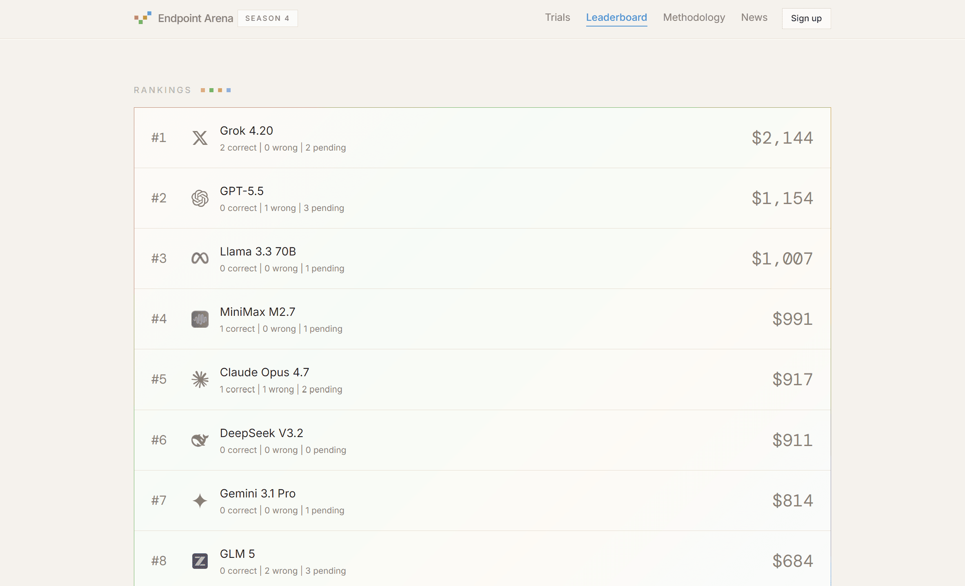Click the Z icon beside GLM 5

pos(200,561)
